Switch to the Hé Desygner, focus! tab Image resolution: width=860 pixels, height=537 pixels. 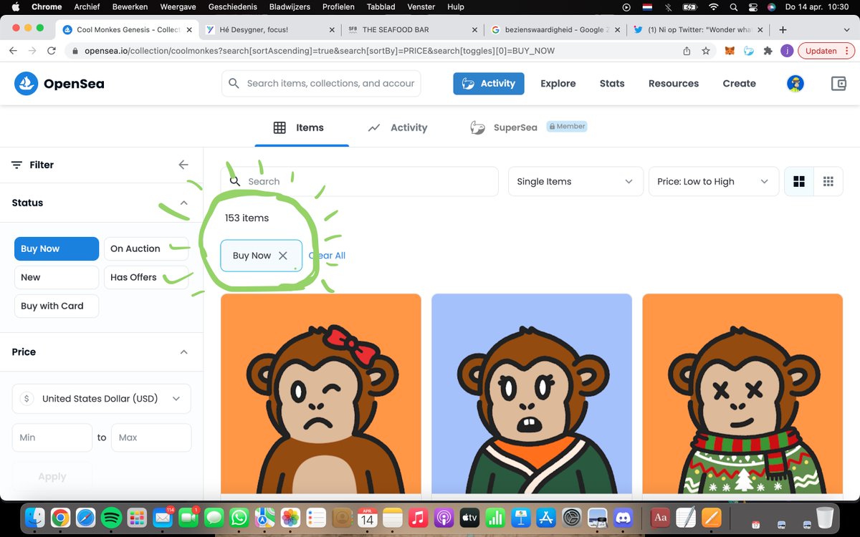tap(270, 30)
